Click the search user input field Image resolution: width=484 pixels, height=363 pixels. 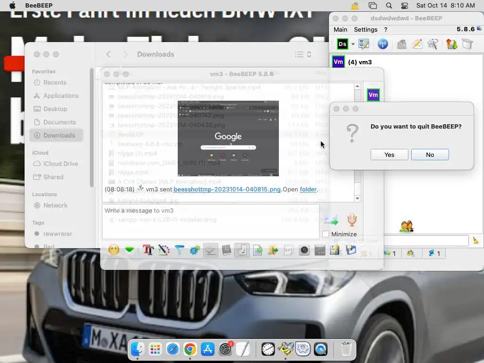click(x=426, y=241)
